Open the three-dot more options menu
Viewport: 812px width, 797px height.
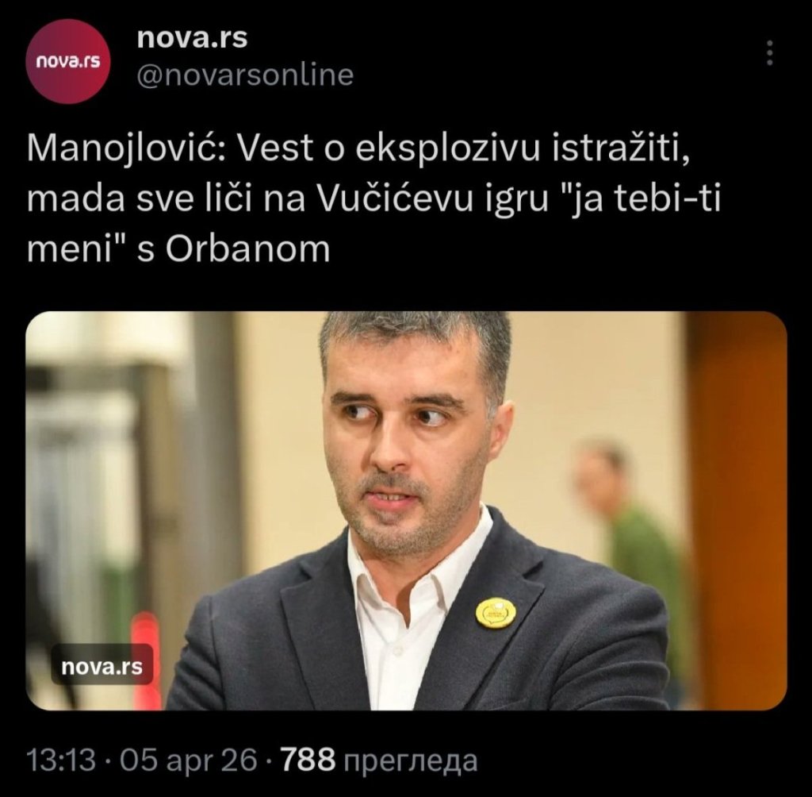tap(769, 52)
